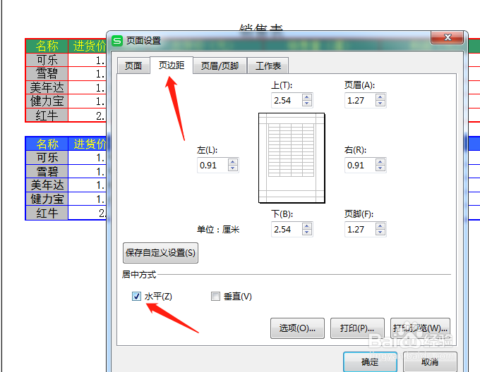Image resolution: width=480 pixels, height=372 pixels.
Task: Click the 打印(P)... button
Action: coord(357,328)
